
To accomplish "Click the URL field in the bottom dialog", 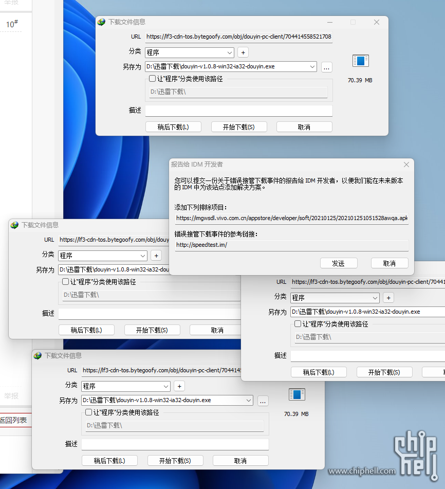I will pyautogui.click(x=161, y=371).
